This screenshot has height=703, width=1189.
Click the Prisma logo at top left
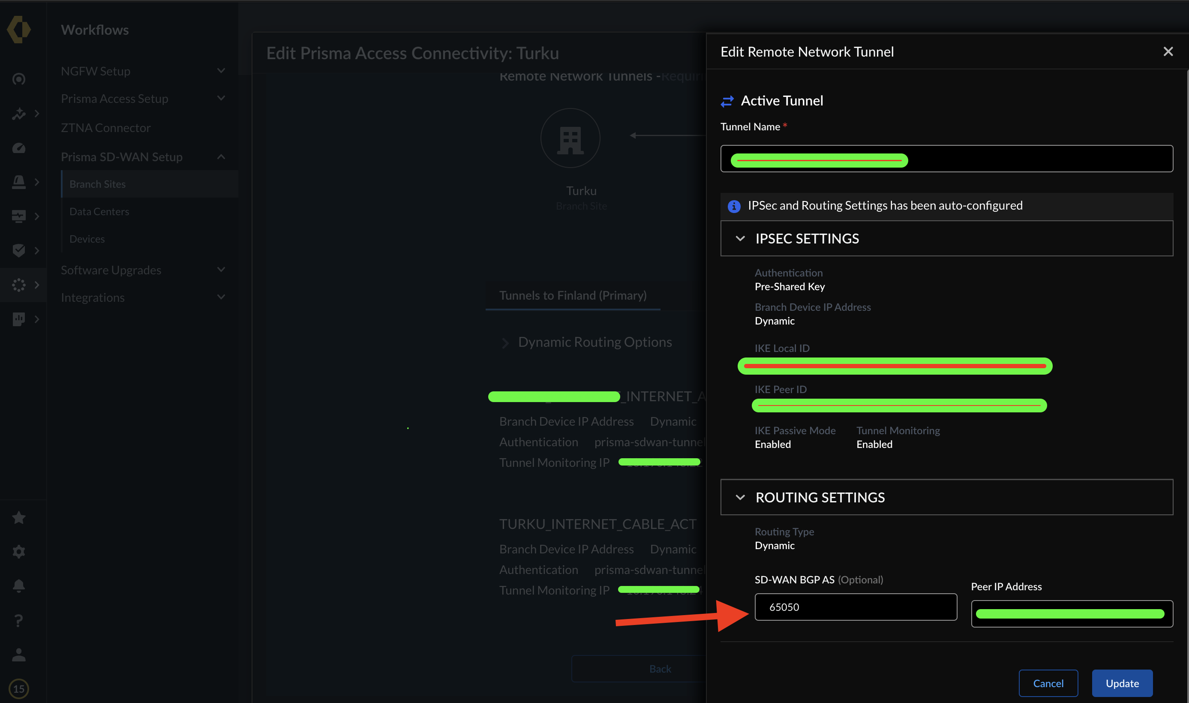point(19,30)
